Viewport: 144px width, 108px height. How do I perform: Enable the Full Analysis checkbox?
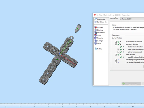113,38
